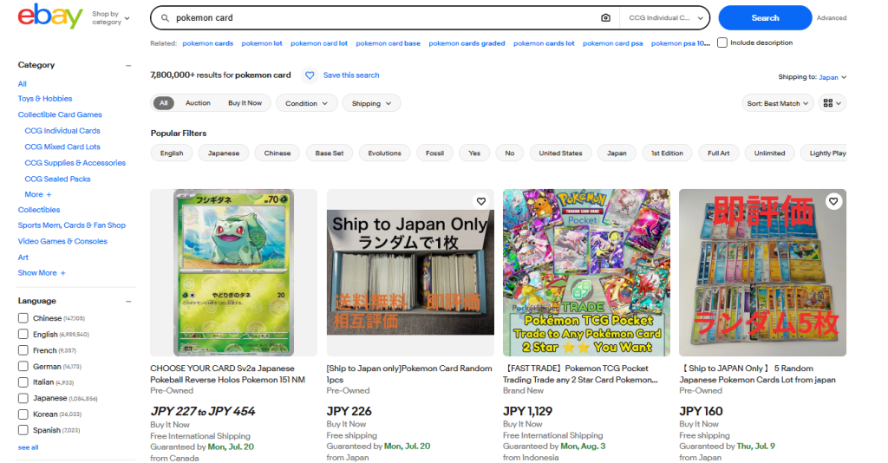
Task: Open CCG Supplies & Accessories category
Action: [x=75, y=162]
